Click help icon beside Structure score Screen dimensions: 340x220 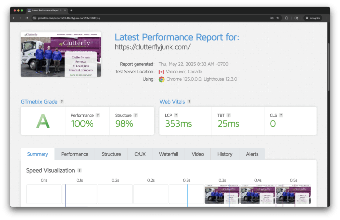(135, 115)
